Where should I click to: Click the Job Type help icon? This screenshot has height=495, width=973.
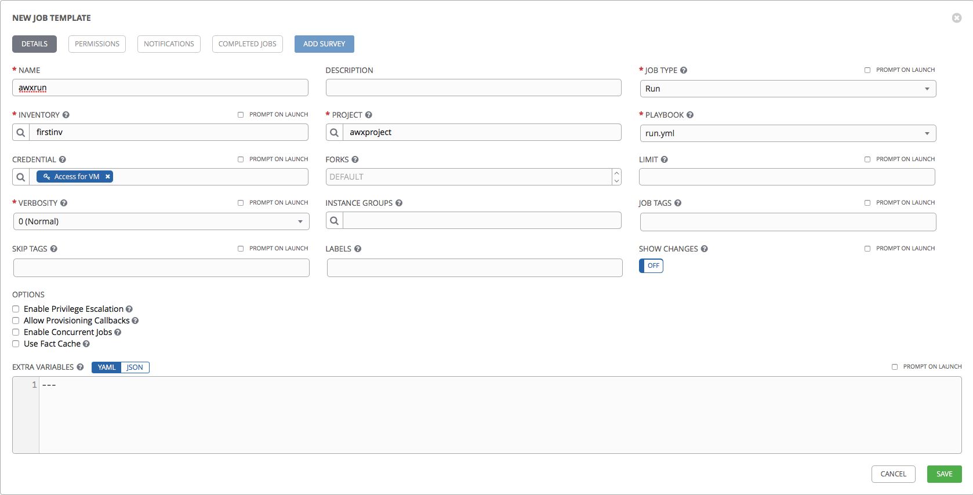(684, 70)
